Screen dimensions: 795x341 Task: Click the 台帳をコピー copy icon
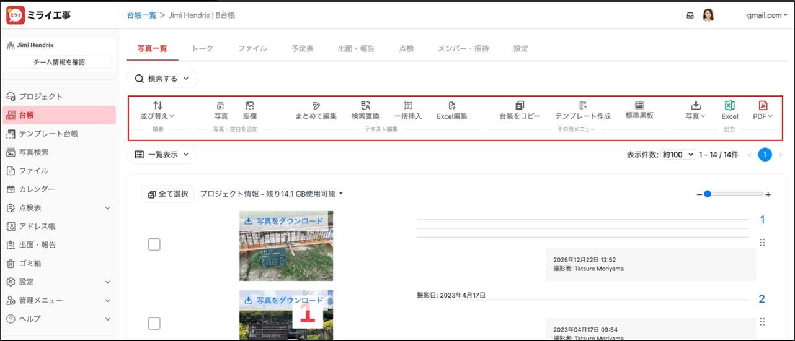520,106
